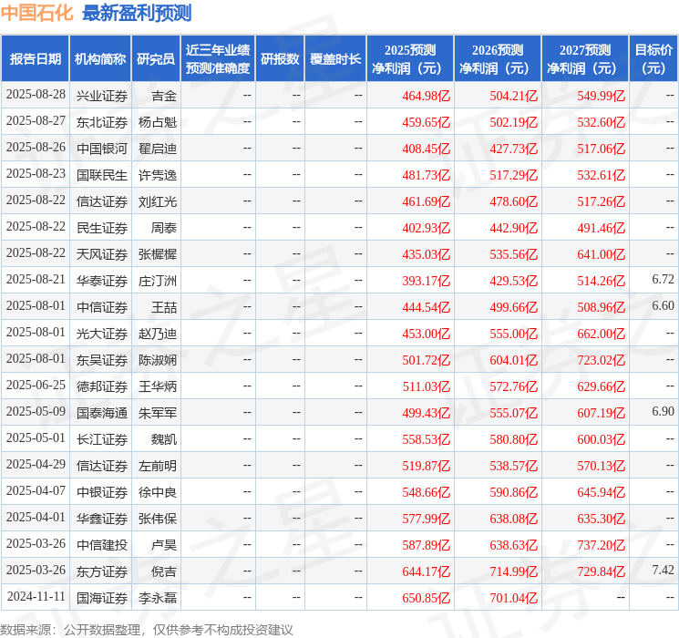Select the 覆盖时长 column header
679x638 pixels.
pos(335,59)
